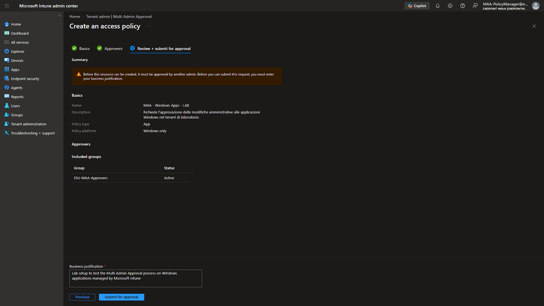Click the Group column header
544x306 pixels.
point(79,168)
